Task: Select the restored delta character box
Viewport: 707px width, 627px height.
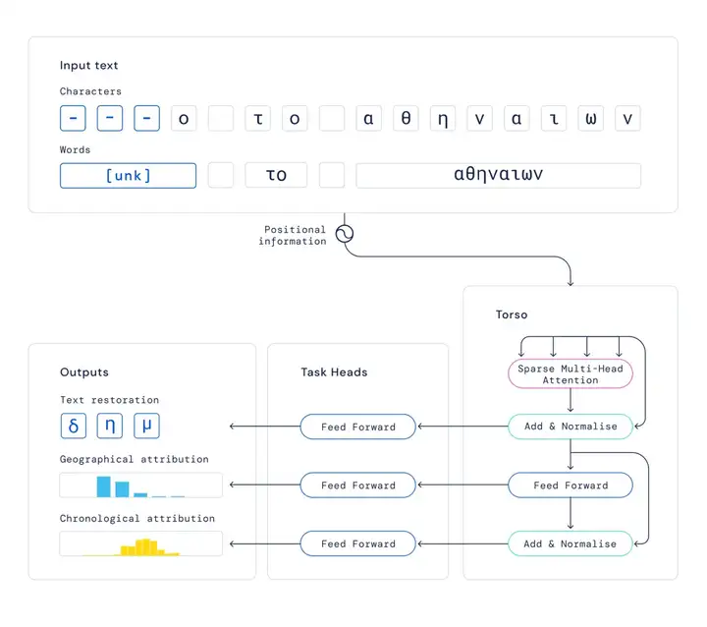Action: click(73, 426)
